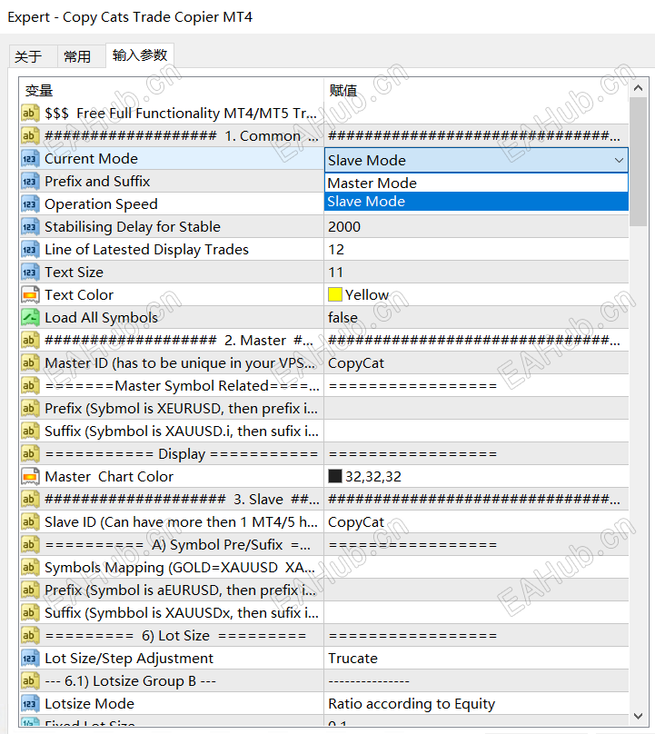The image size is (655, 734).
Task: Open the Load All Symbols false value
Action: point(476,317)
